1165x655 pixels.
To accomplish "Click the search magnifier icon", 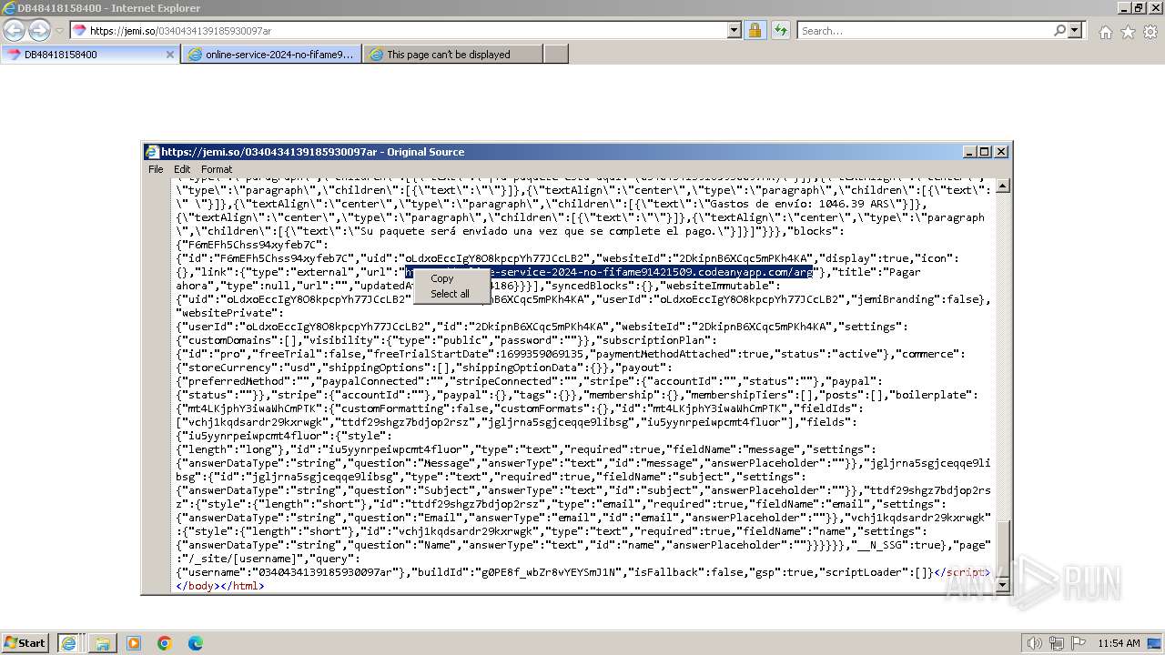I will pyautogui.click(x=1059, y=30).
